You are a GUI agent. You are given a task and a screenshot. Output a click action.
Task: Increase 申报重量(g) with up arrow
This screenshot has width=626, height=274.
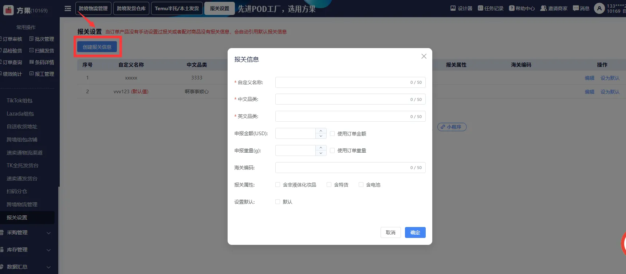pyautogui.click(x=321, y=148)
